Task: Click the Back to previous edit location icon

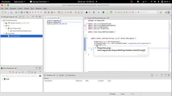Action: (127, 12)
